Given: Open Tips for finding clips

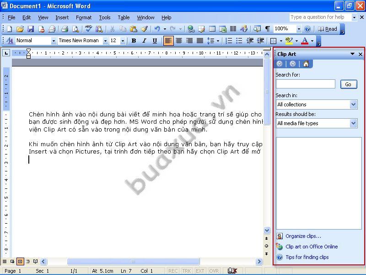Looking at the screenshot, I should (307, 257).
